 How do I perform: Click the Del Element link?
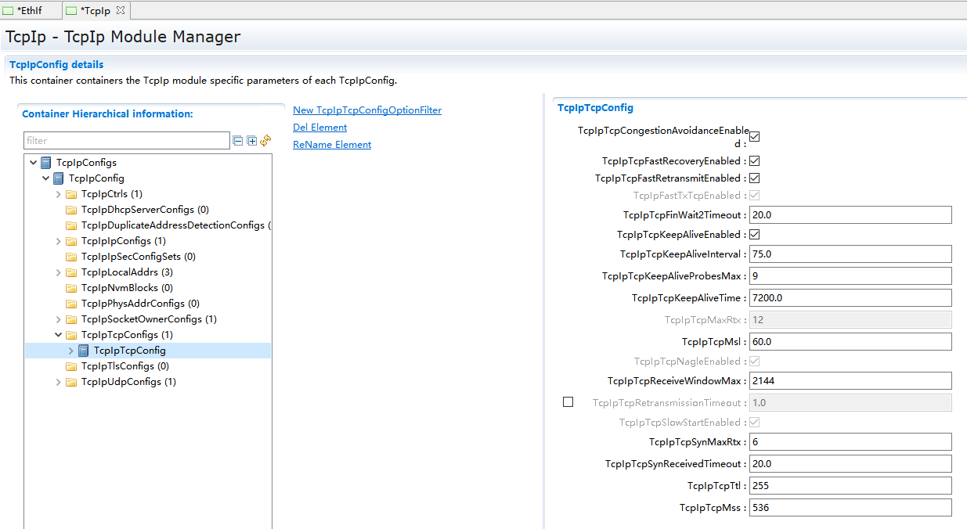(319, 128)
